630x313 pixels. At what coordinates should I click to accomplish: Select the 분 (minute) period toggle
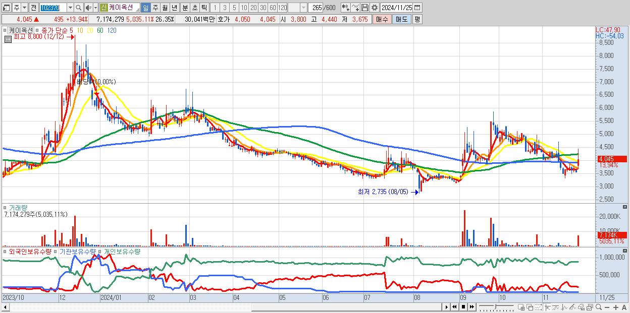pos(184,8)
